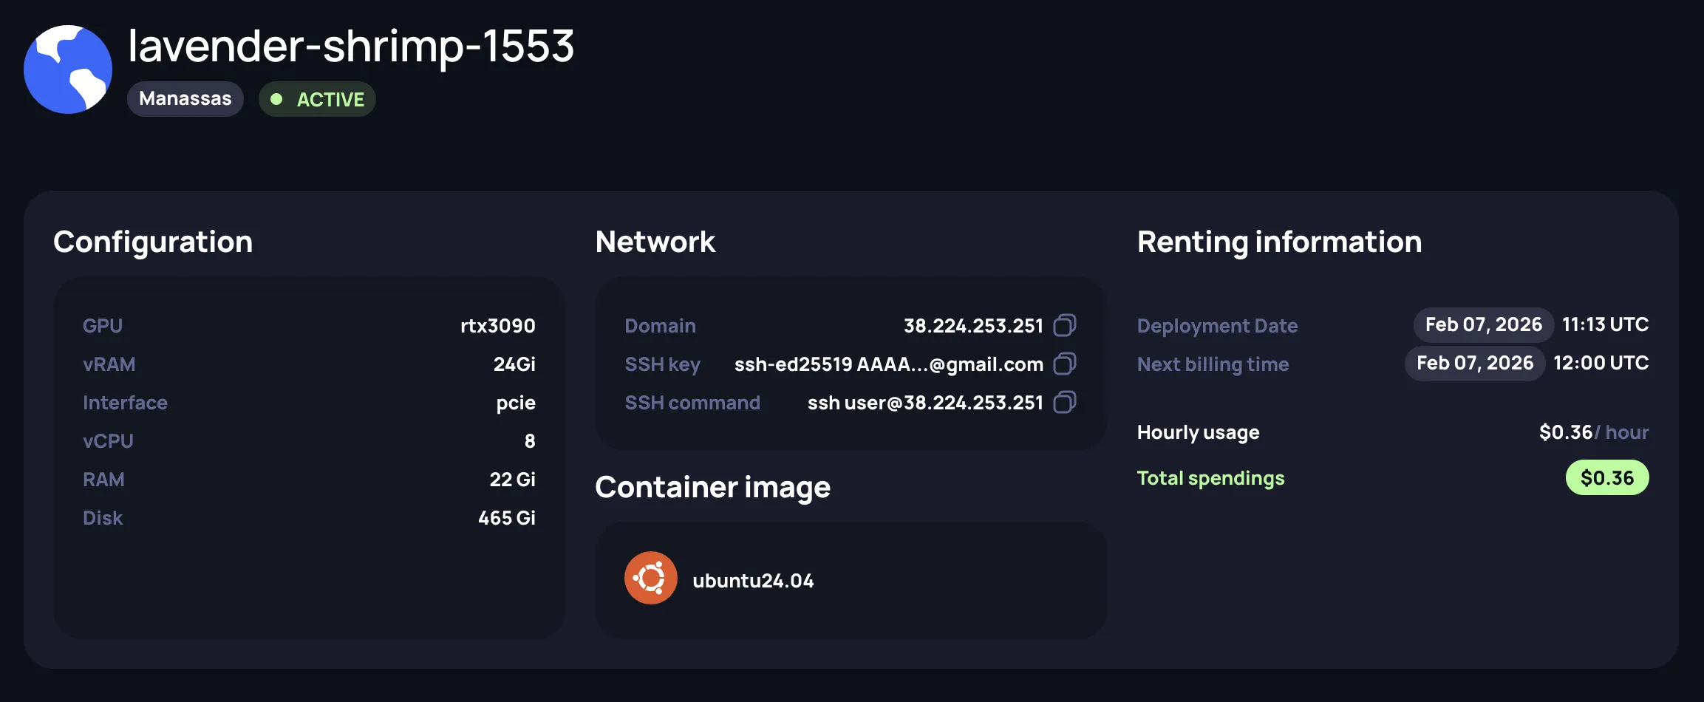
Task: Expand the Deployment Date Feb 07, 2026 chip
Action: [1482, 324]
